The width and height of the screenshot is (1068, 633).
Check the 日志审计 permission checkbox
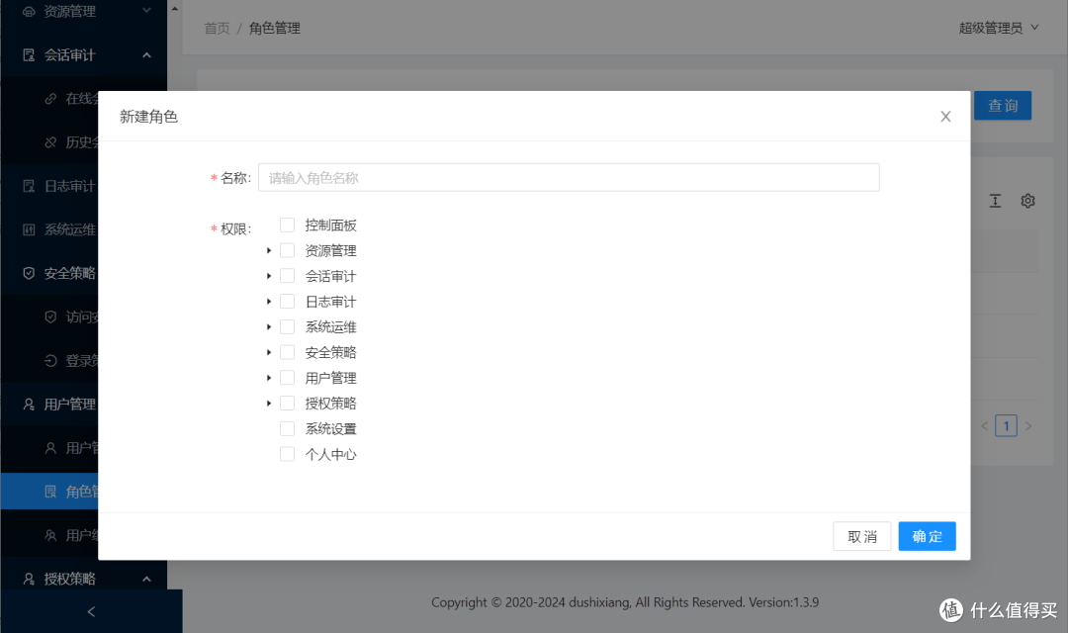(x=288, y=301)
